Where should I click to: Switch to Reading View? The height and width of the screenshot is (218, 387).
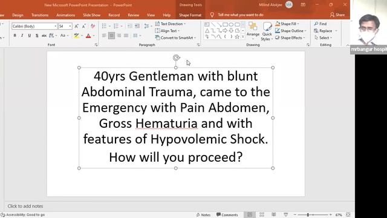pyautogui.click(x=274, y=214)
